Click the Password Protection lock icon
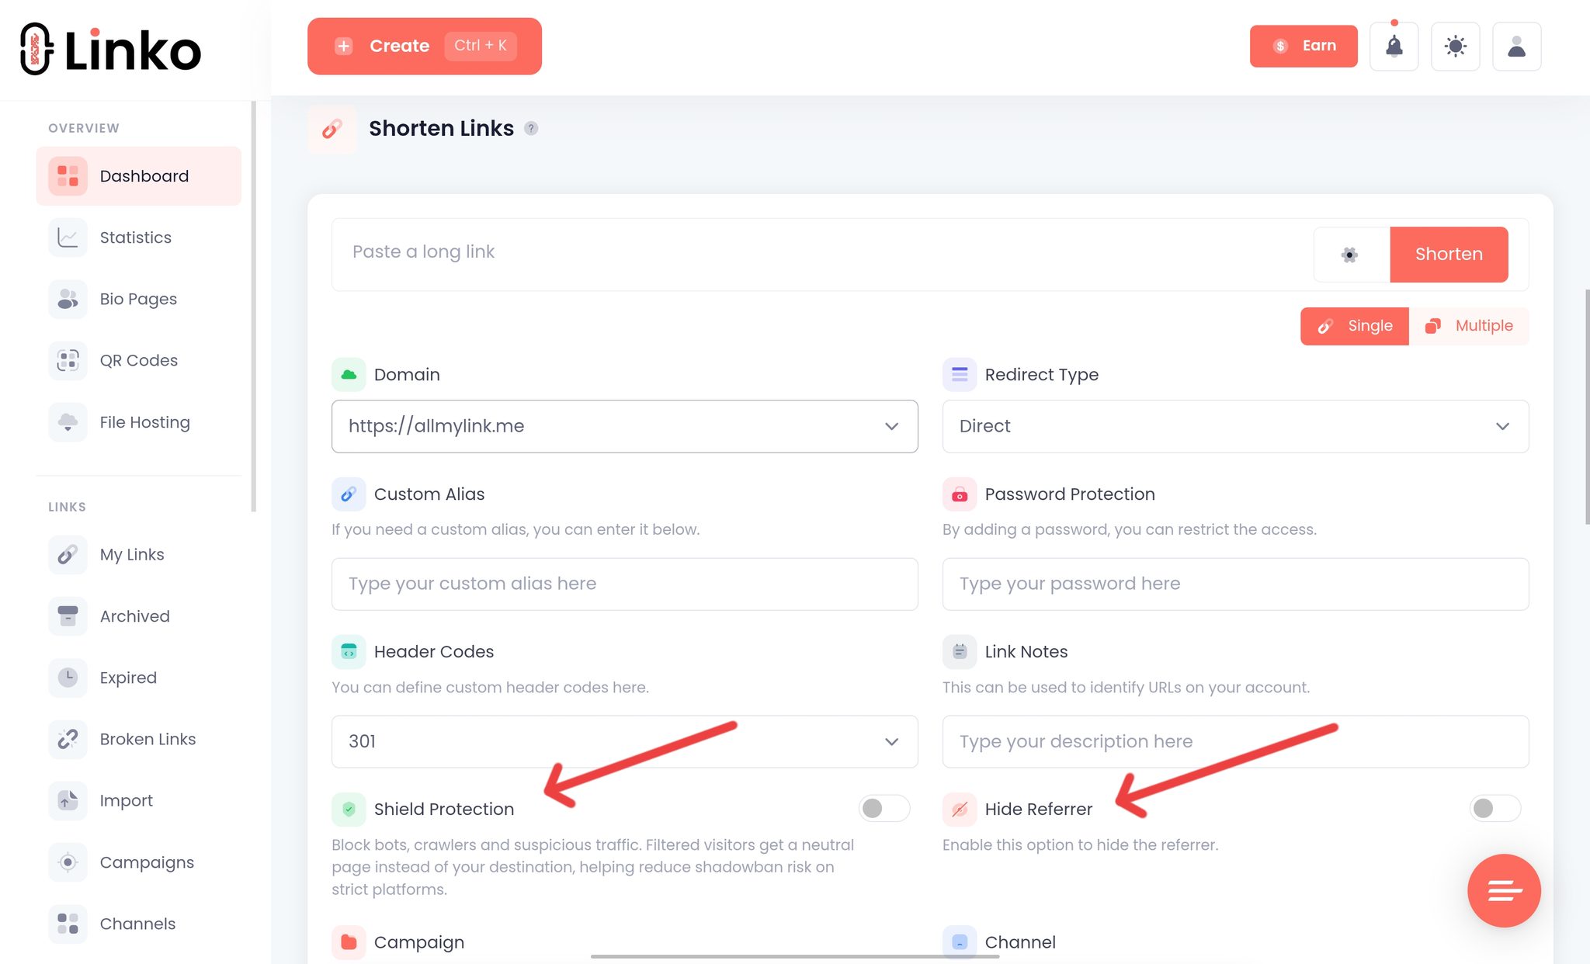Screen dimensions: 1590x964 point(960,494)
